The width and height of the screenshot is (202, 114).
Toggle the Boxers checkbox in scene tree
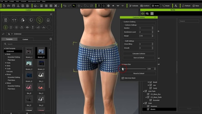pyautogui.click(x=148, y=109)
